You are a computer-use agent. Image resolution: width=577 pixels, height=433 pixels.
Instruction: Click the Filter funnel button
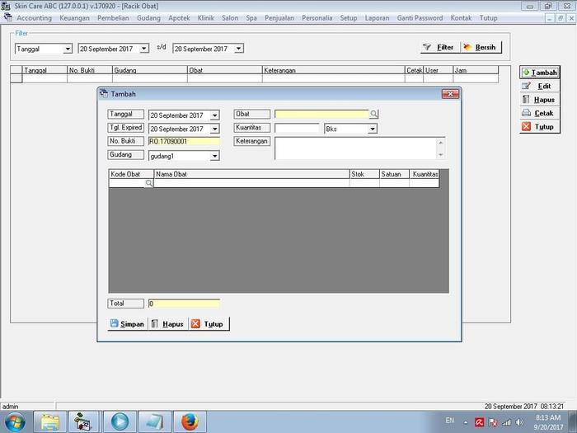click(x=438, y=48)
